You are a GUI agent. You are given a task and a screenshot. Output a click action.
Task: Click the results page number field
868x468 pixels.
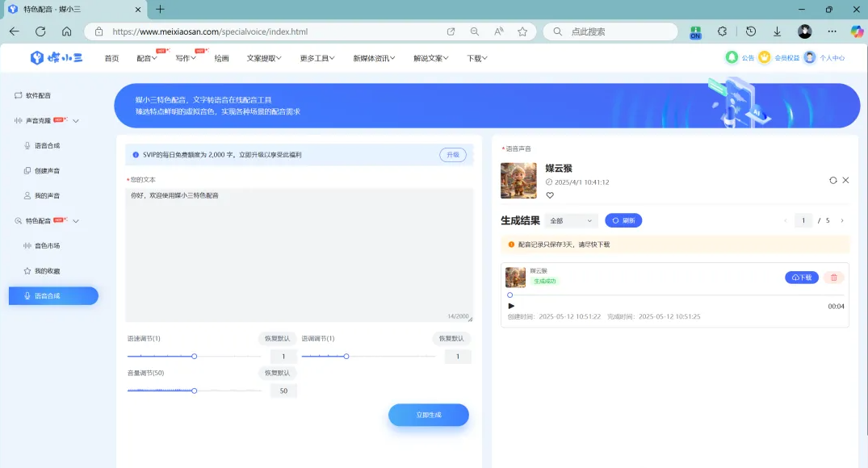(x=803, y=221)
